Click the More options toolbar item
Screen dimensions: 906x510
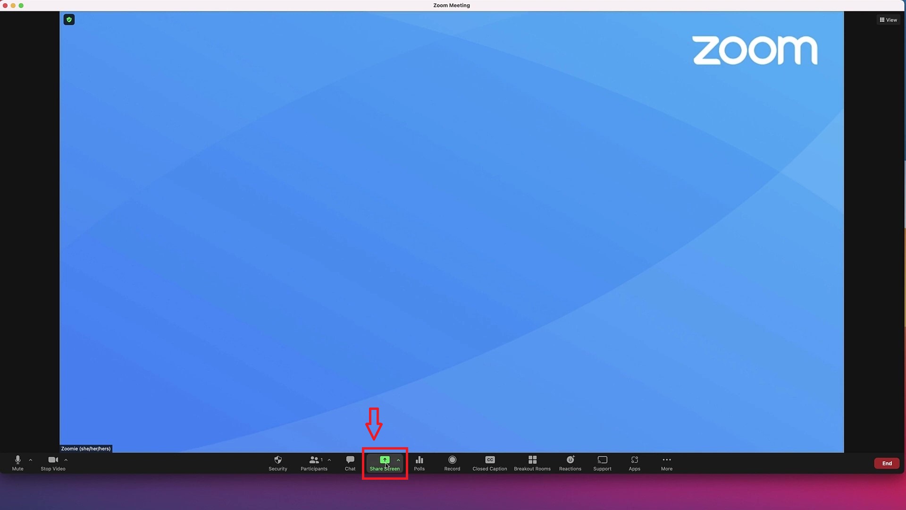tap(666, 463)
